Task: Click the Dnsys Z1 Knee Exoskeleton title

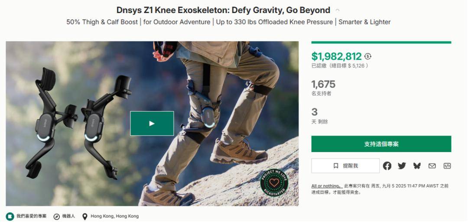Action: pyautogui.click(x=223, y=10)
